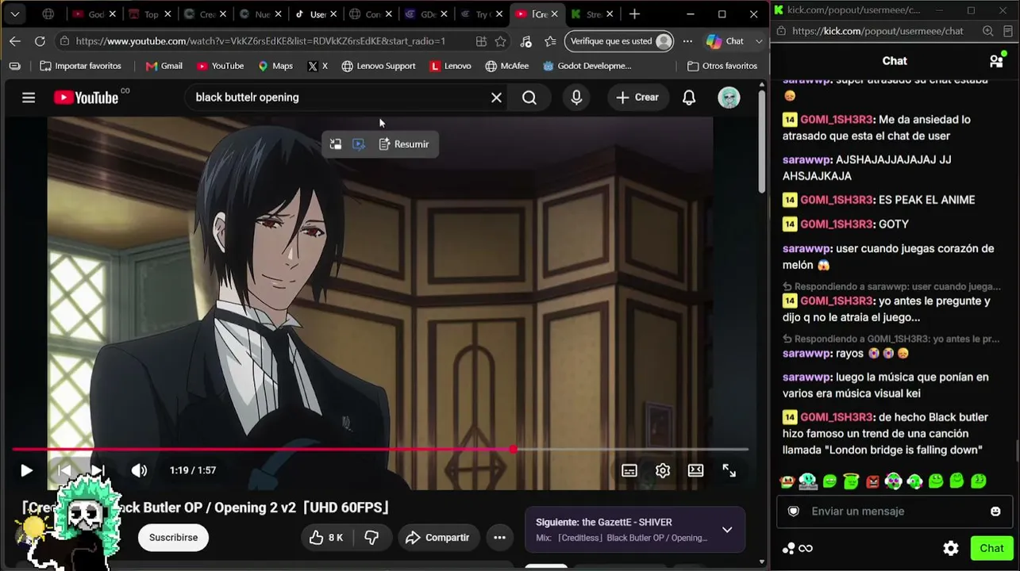Open the Importar favoritos bookmark
The width and height of the screenshot is (1020, 571).
[80, 66]
